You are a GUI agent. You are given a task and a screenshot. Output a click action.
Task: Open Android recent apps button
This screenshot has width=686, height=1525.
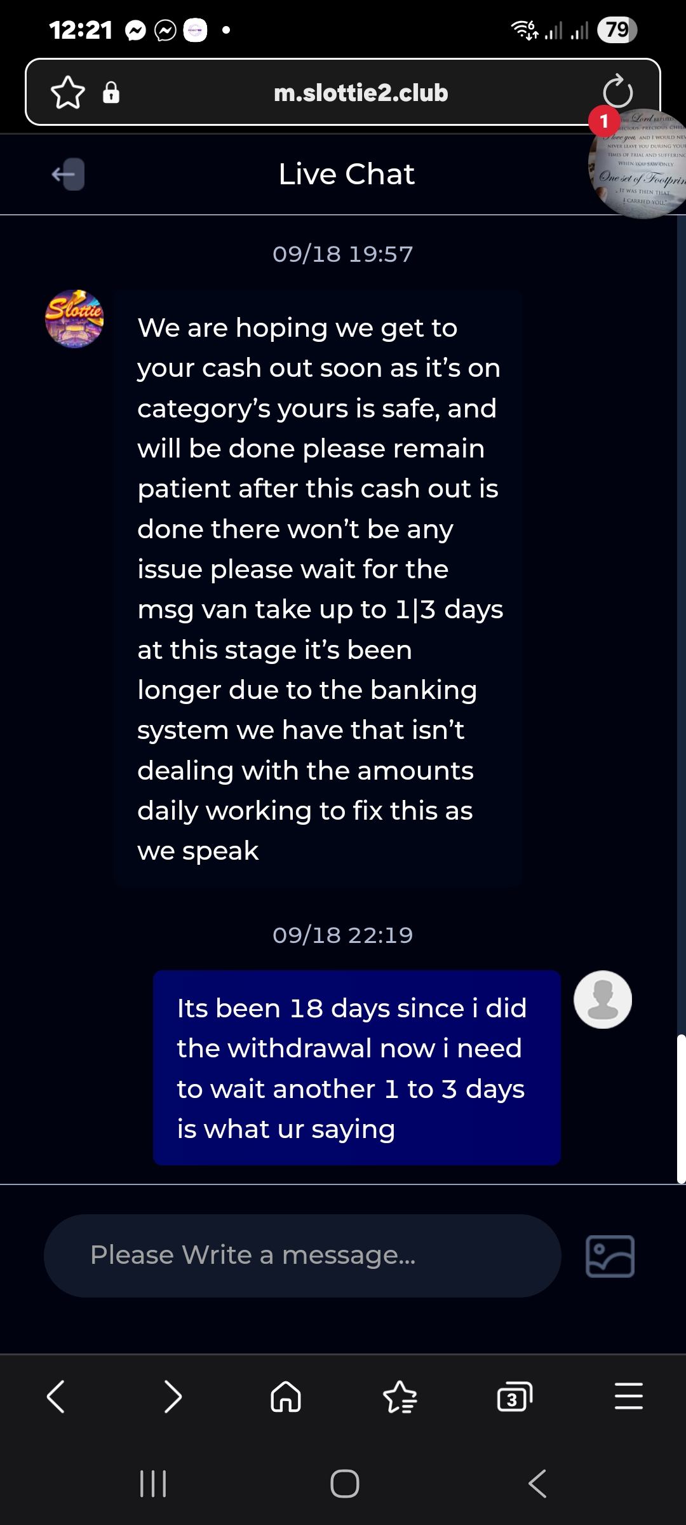tap(153, 1484)
